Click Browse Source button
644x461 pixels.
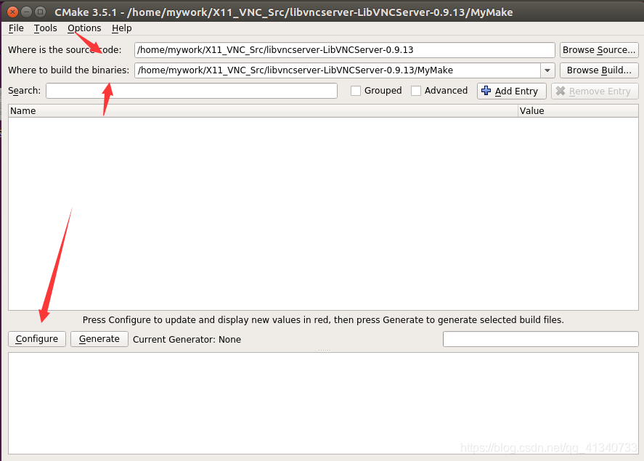click(x=599, y=49)
